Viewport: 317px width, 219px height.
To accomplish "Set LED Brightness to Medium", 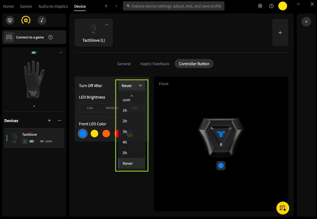I will pyautogui.click(x=112, y=108).
